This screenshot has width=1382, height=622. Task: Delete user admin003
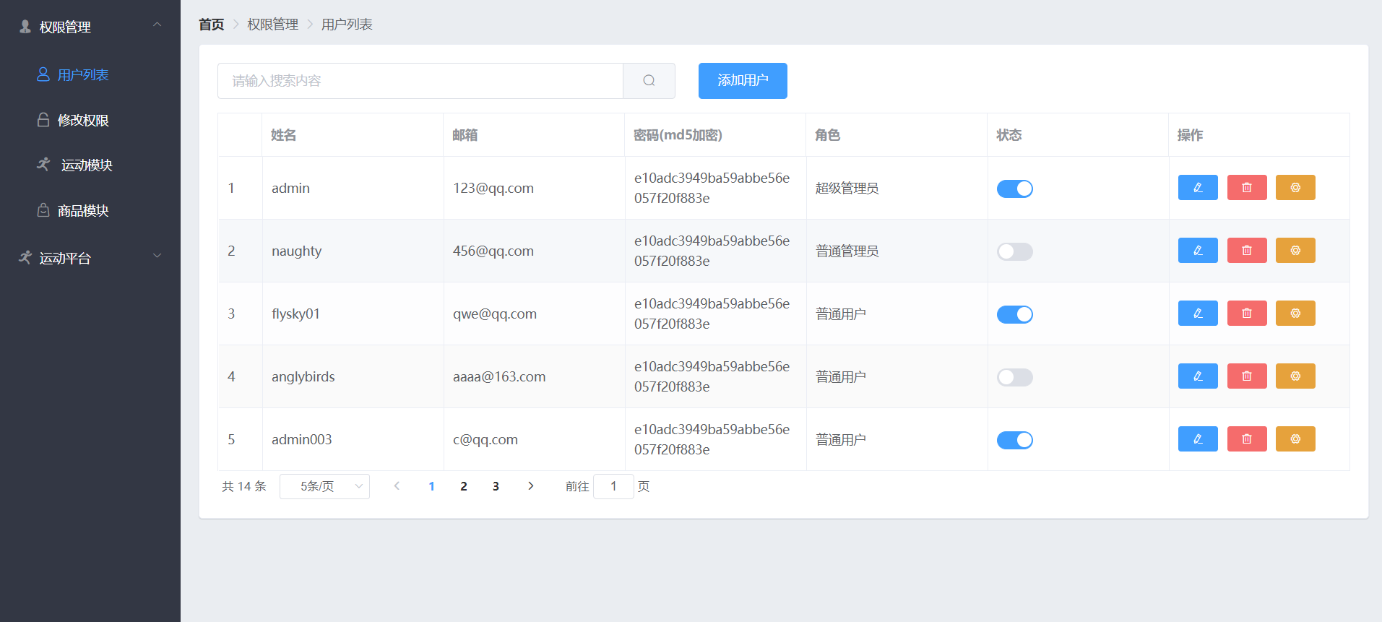click(1247, 439)
